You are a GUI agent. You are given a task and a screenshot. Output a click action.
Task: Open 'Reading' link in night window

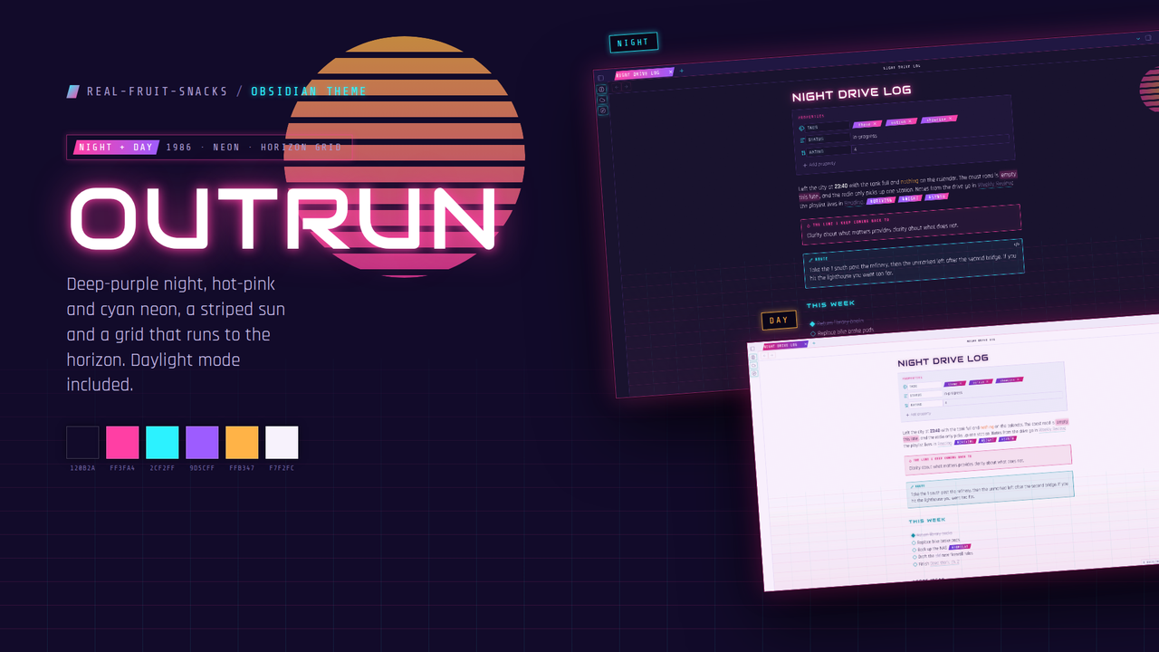tap(854, 203)
